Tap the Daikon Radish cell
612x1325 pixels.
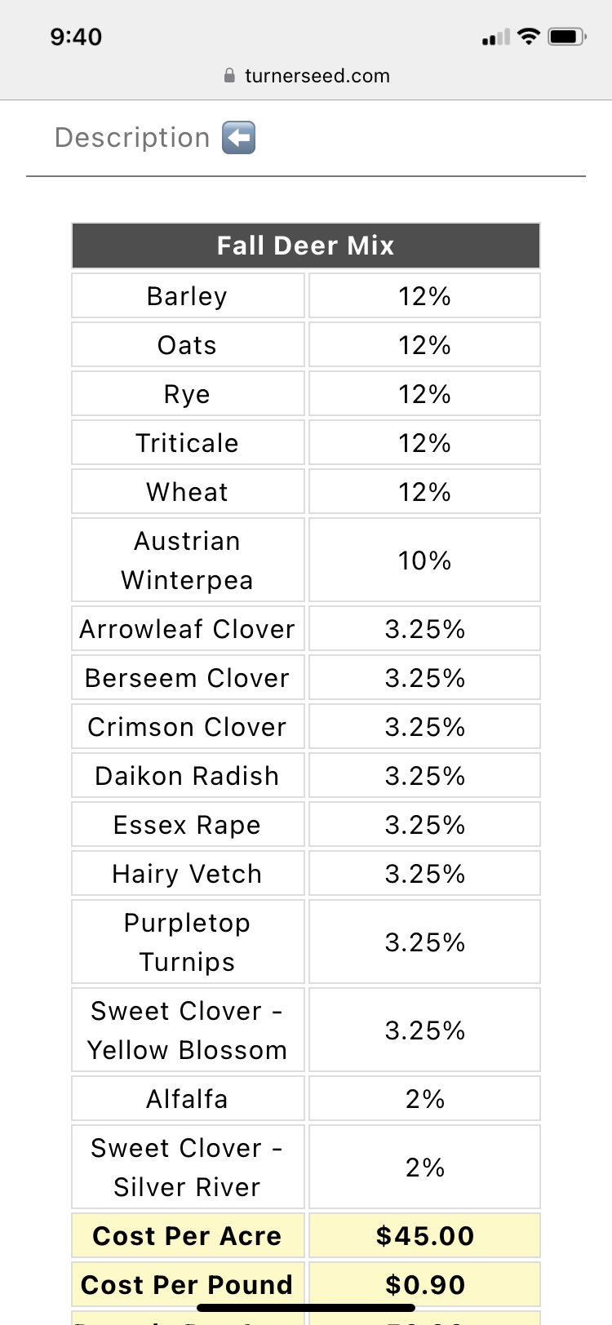[187, 776]
